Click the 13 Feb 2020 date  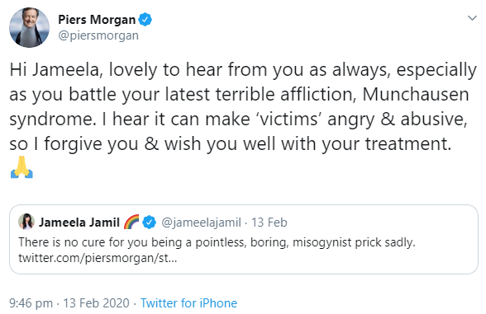[x=97, y=303]
